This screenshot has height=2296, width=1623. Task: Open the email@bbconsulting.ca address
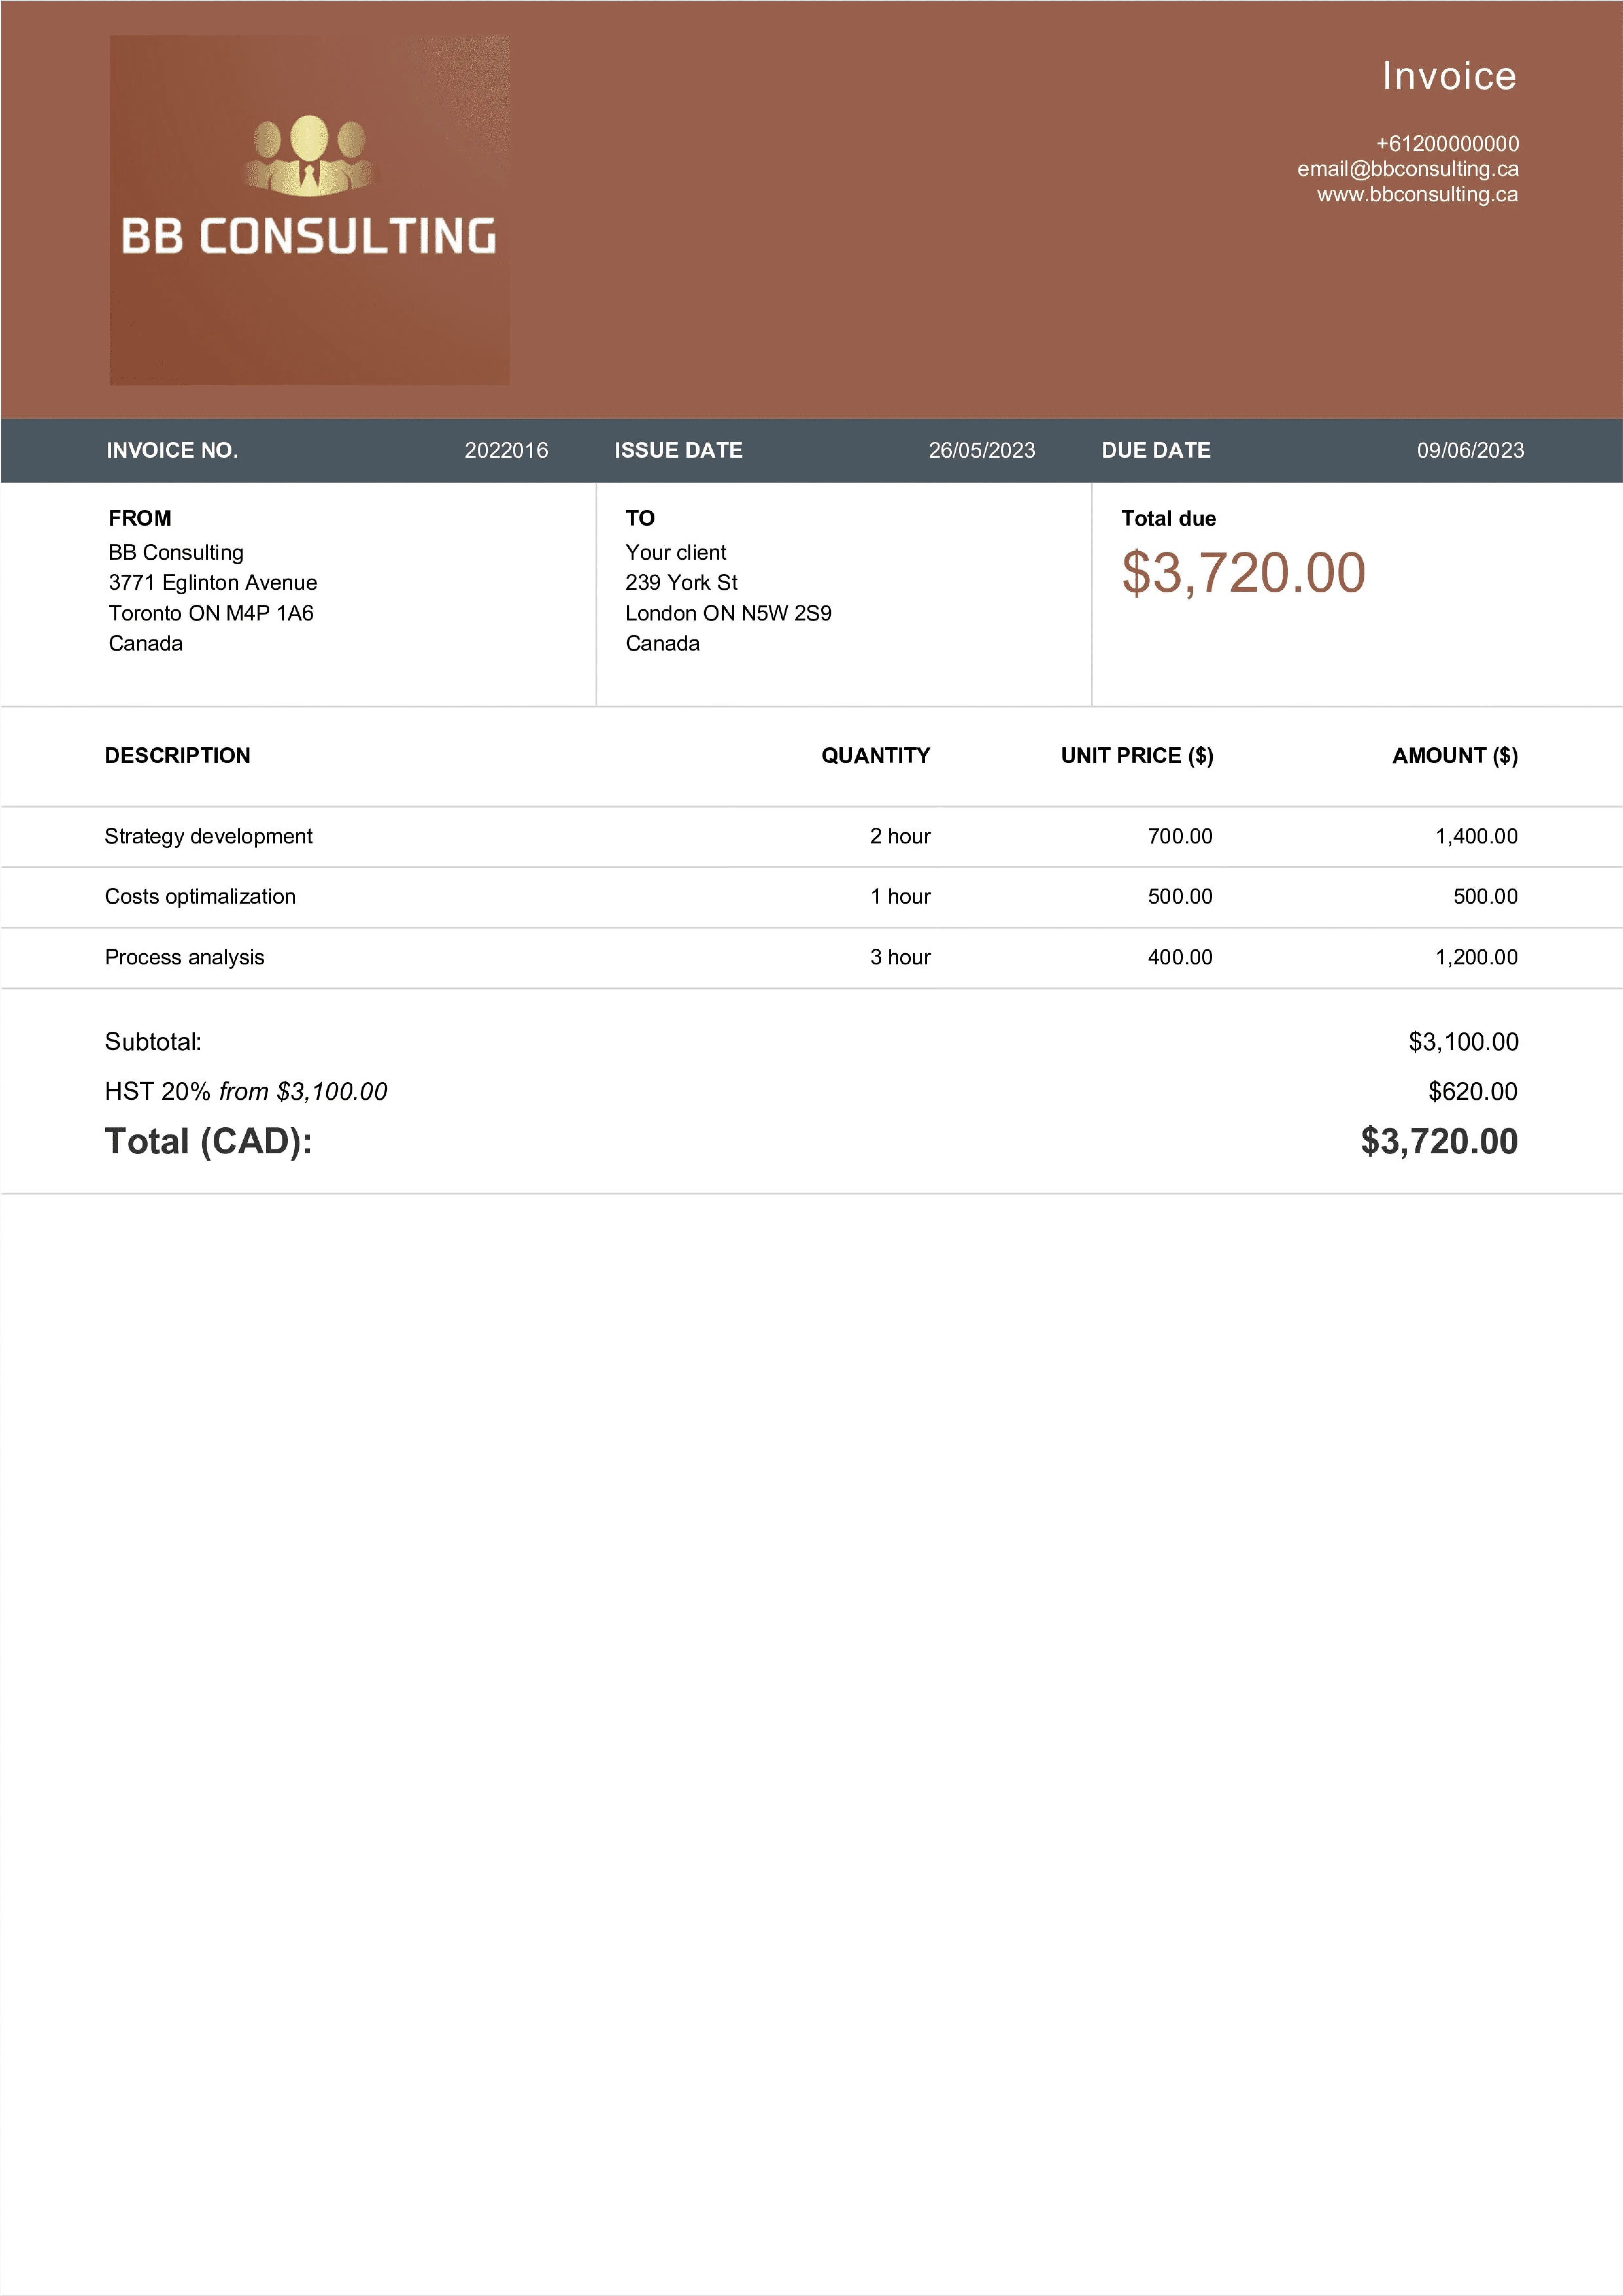click(x=1408, y=169)
